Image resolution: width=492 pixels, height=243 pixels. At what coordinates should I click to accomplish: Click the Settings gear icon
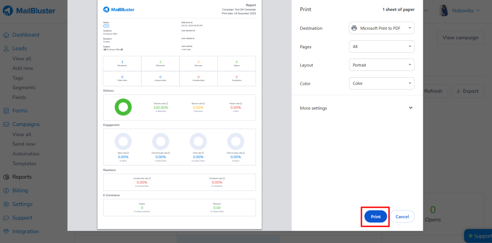6,204
